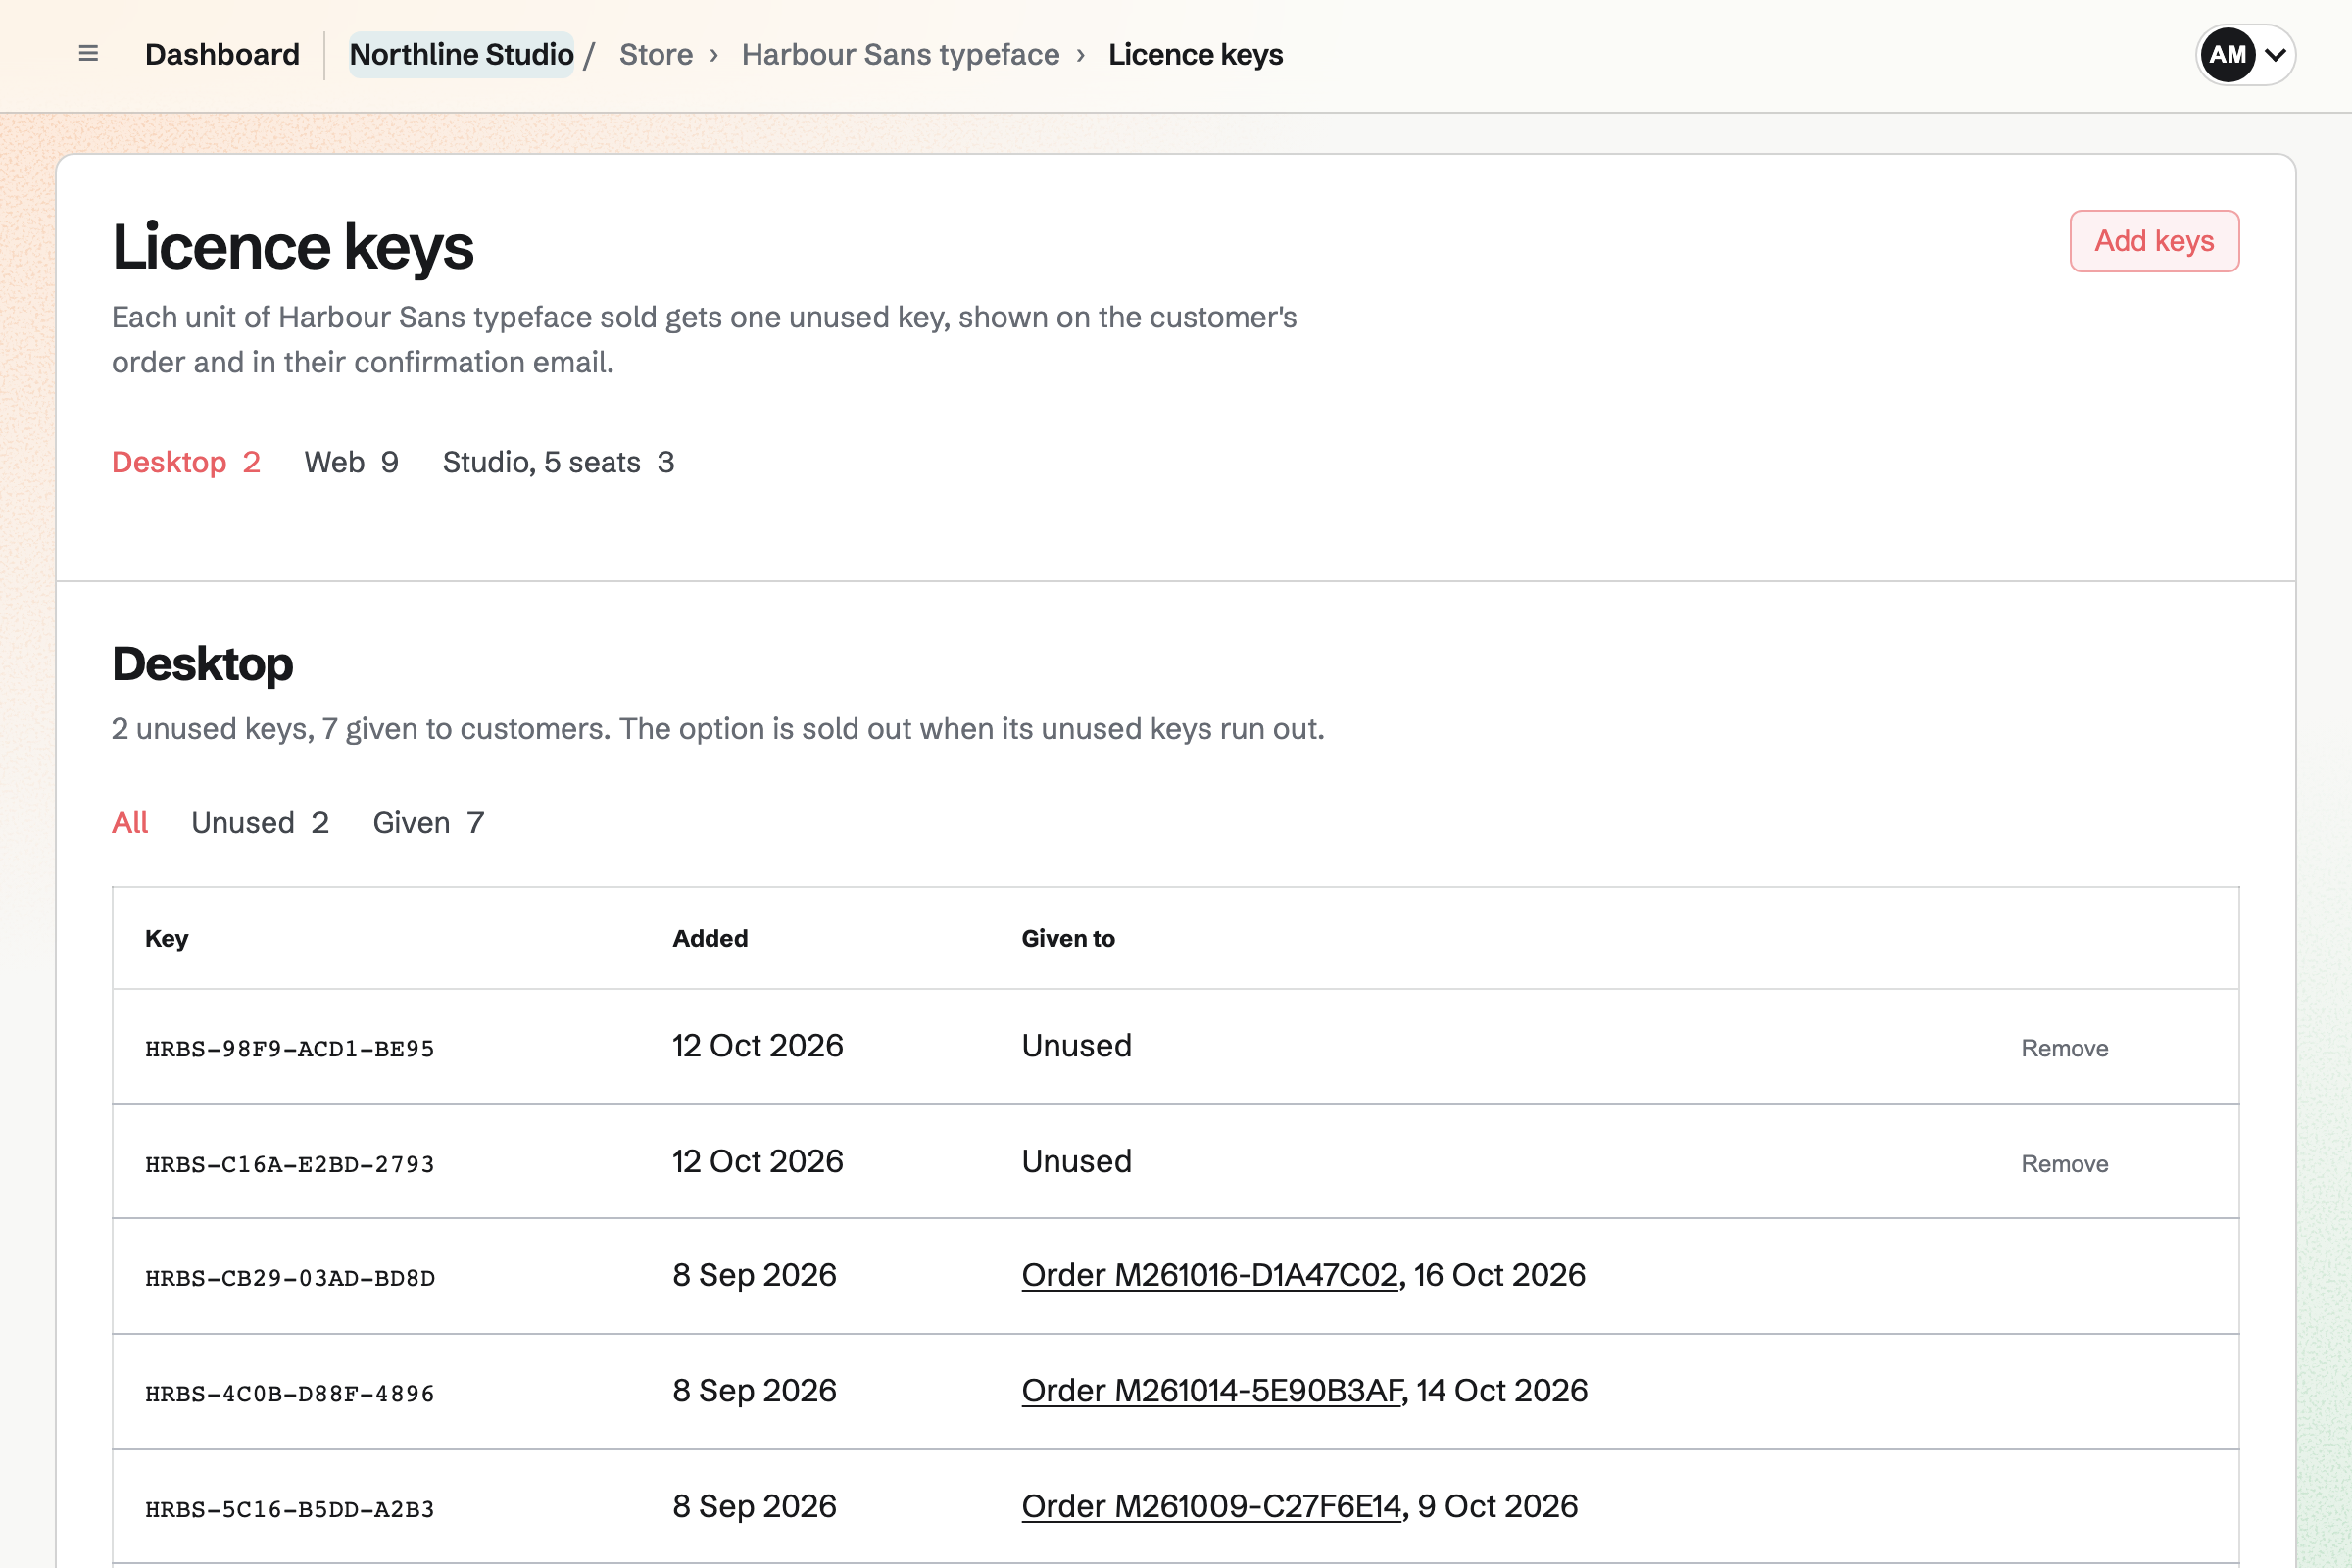Open Order M261016-D1A47C02

[x=1209, y=1275]
